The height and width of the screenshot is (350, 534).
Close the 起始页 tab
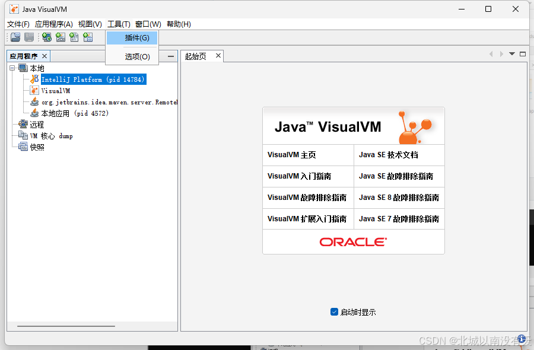(x=218, y=56)
